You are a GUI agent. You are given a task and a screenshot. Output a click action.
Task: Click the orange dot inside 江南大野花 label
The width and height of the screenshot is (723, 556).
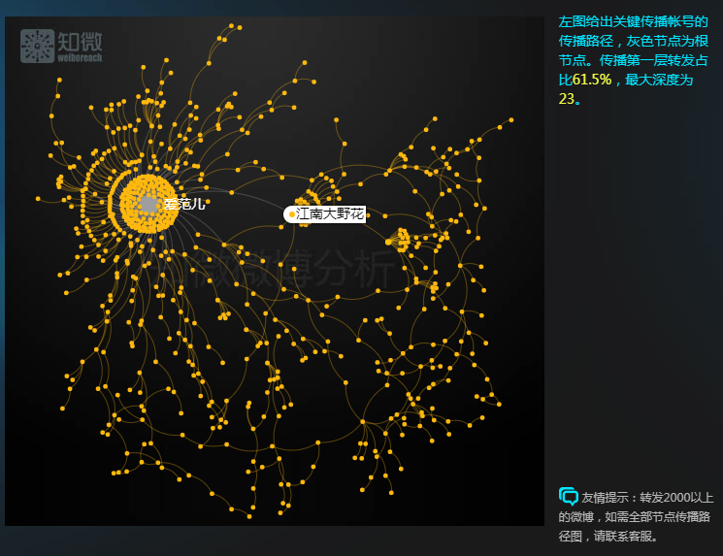point(292,214)
